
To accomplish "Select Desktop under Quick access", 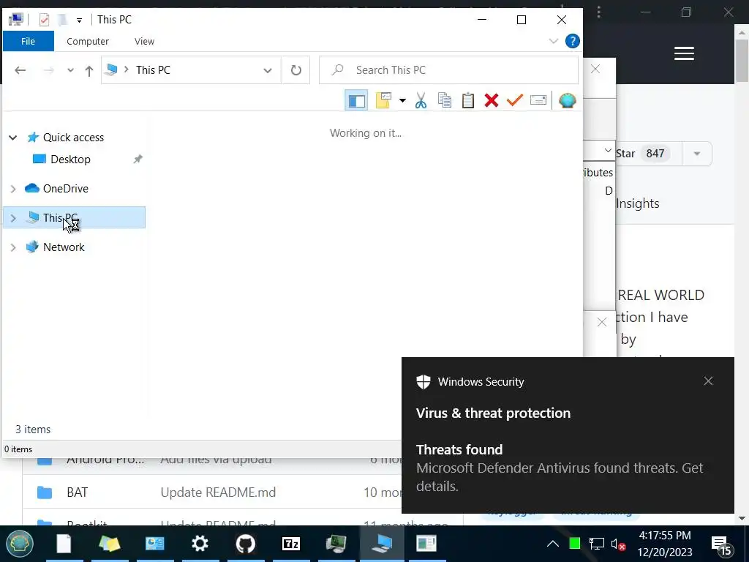I will tap(70, 159).
